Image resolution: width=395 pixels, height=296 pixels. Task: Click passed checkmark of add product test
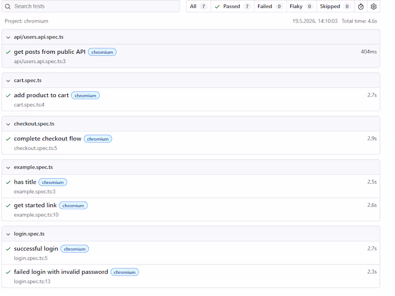[x=8, y=95]
